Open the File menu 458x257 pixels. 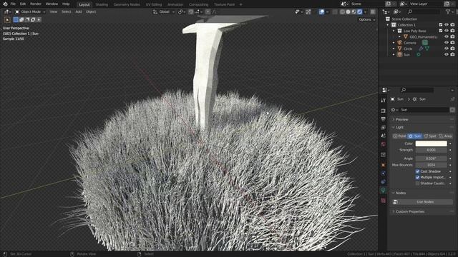coord(13,4)
